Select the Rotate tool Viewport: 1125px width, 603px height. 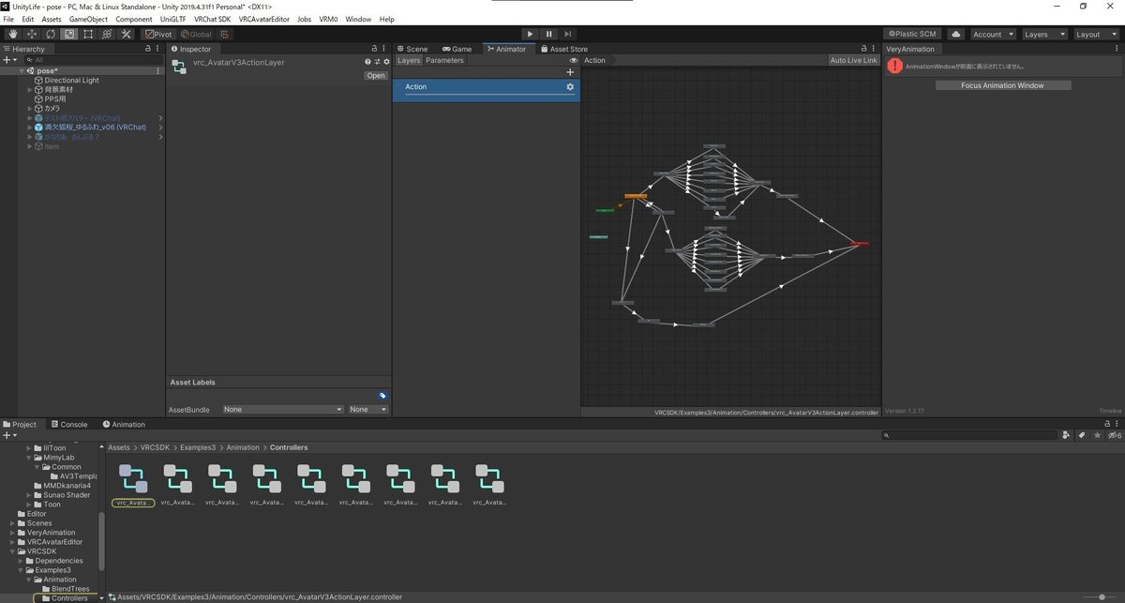pos(50,34)
